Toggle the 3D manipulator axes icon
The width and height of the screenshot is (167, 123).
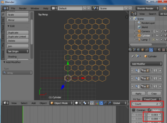point(97,103)
